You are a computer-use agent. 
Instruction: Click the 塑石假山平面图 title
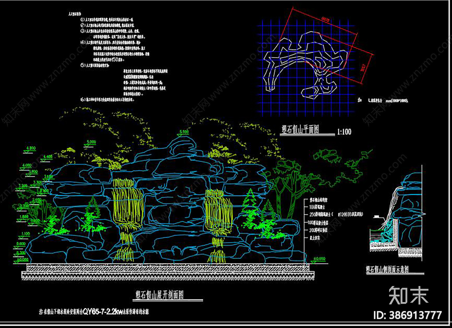[300, 130]
